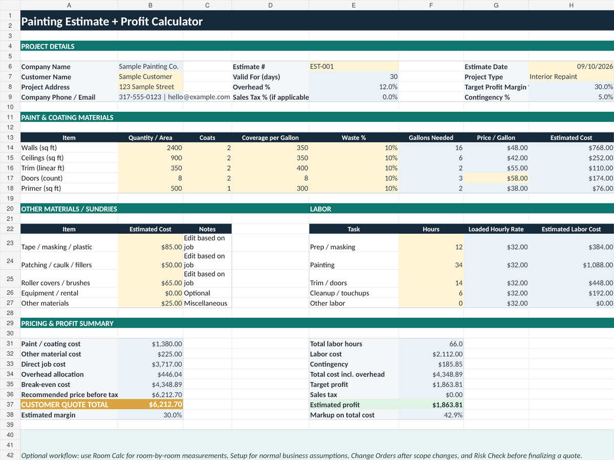Select the Valid For days value 30

tap(354, 77)
